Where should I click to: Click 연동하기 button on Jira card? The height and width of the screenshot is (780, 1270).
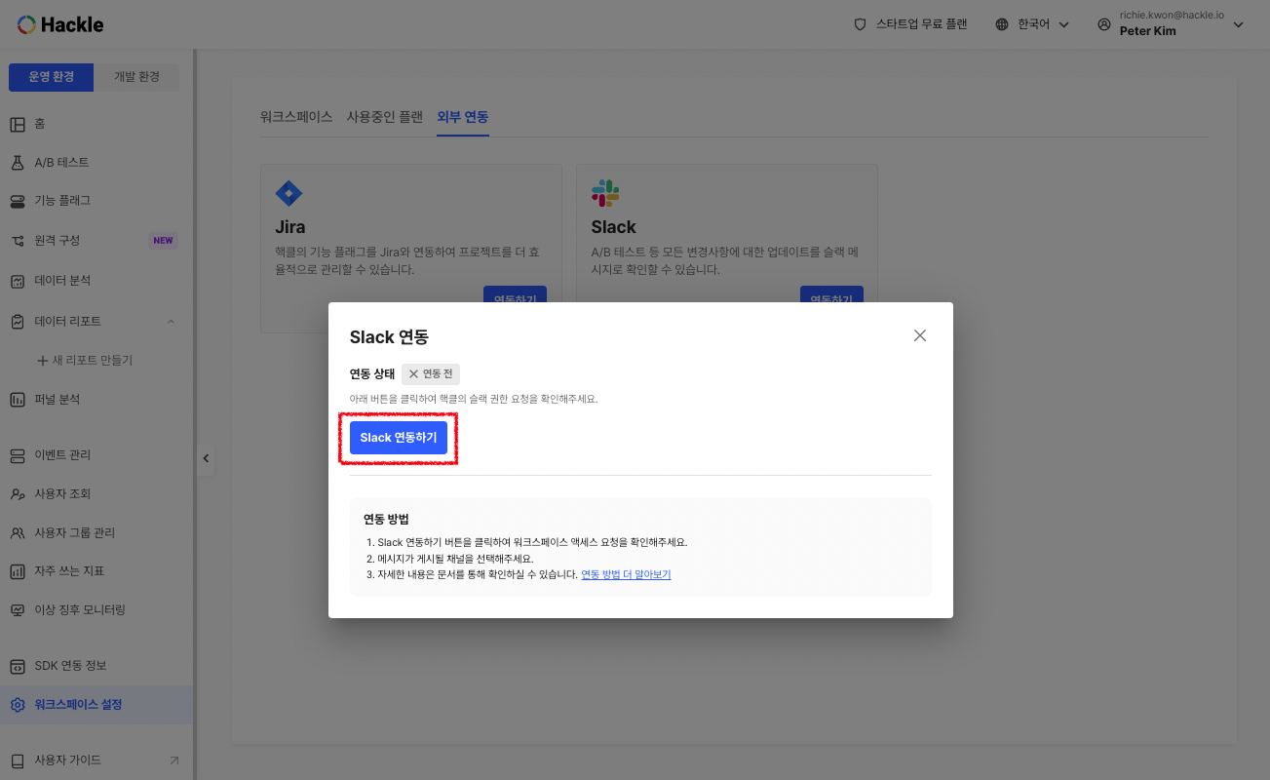pos(516,295)
